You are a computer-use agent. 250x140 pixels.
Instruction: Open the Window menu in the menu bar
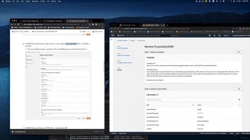pos(54,1)
